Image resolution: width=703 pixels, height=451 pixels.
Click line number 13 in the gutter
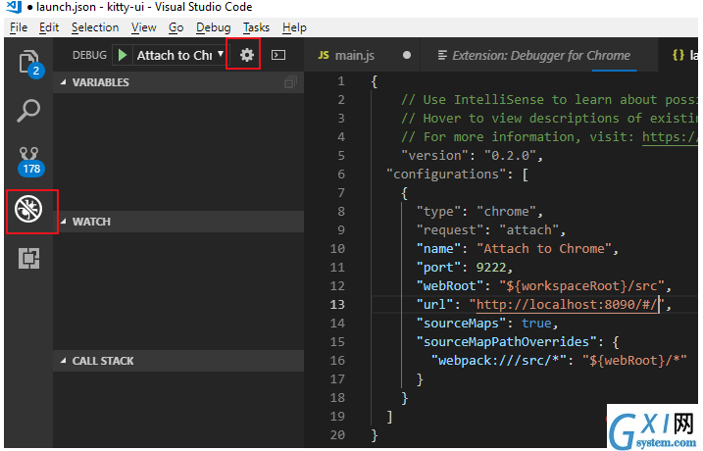[337, 305]
